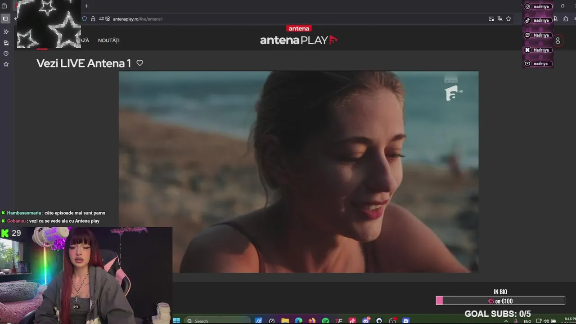Open the History clock sidebar icon
Viewport: 576px width, 324px height.
[x=6, y=53]
